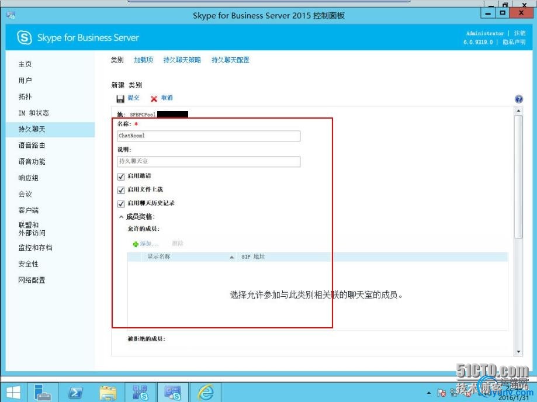Select the Skype Control Panel taskbar icon
The height and width of the screenshot is (402, 537).
(172, 393)
